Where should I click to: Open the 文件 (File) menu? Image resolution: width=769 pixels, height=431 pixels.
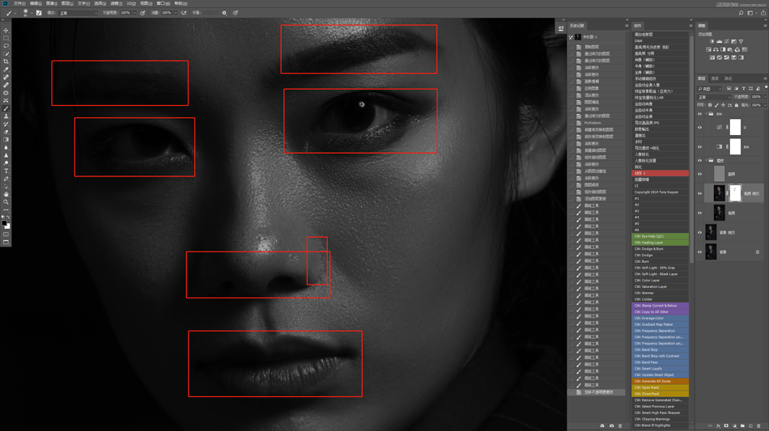(19, 3)
